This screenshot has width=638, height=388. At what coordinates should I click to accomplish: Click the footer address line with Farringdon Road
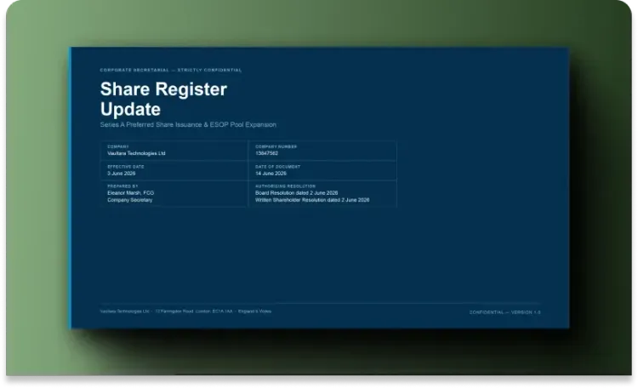point(185,311)
